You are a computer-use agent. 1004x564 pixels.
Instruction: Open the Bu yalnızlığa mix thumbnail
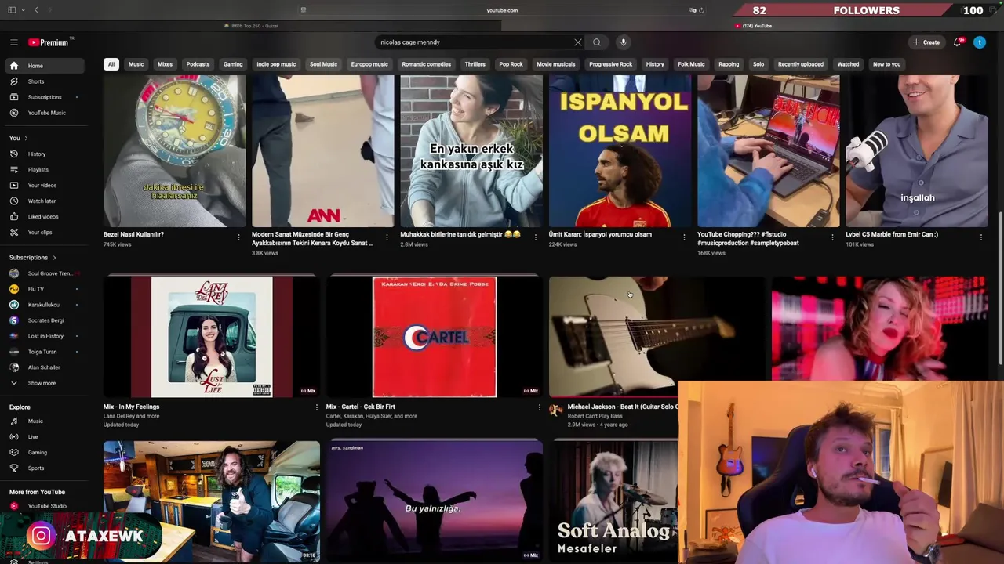[x=434, y=501]
